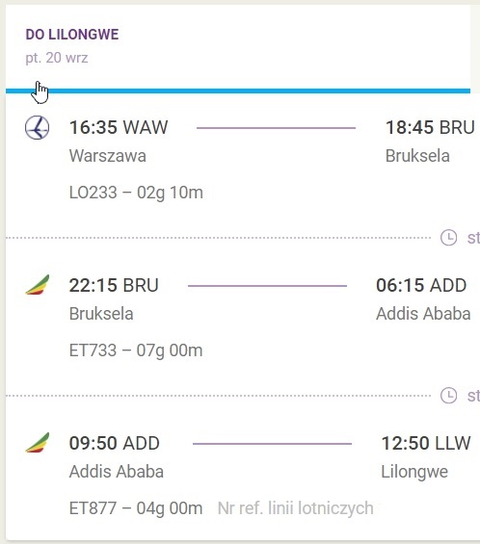Click the Ethiopian Airlines logo beside the ADD departure
This screenshot has height=544, width=480.
(x=38, y=443)
